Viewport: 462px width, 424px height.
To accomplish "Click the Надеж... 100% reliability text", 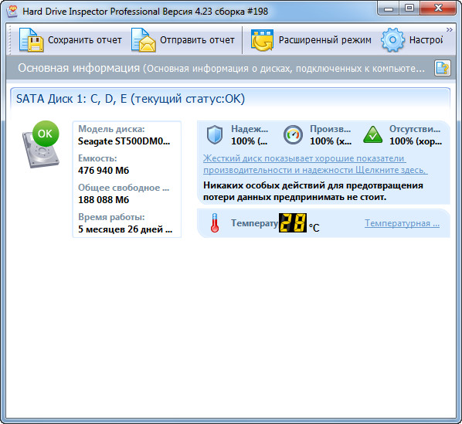I will tap(250, 135).
